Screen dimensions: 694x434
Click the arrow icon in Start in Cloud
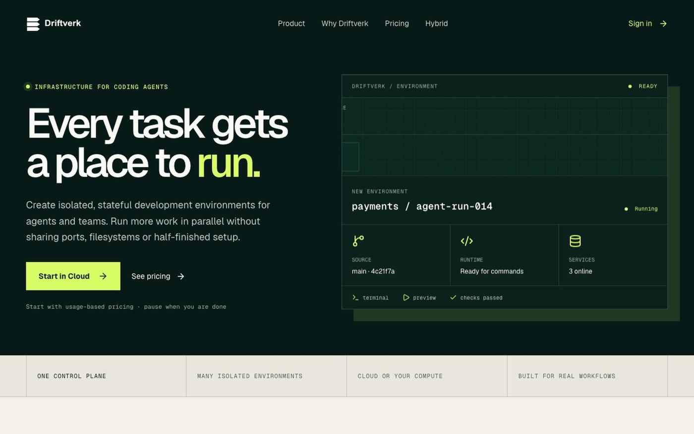click(x=103, y=276)
